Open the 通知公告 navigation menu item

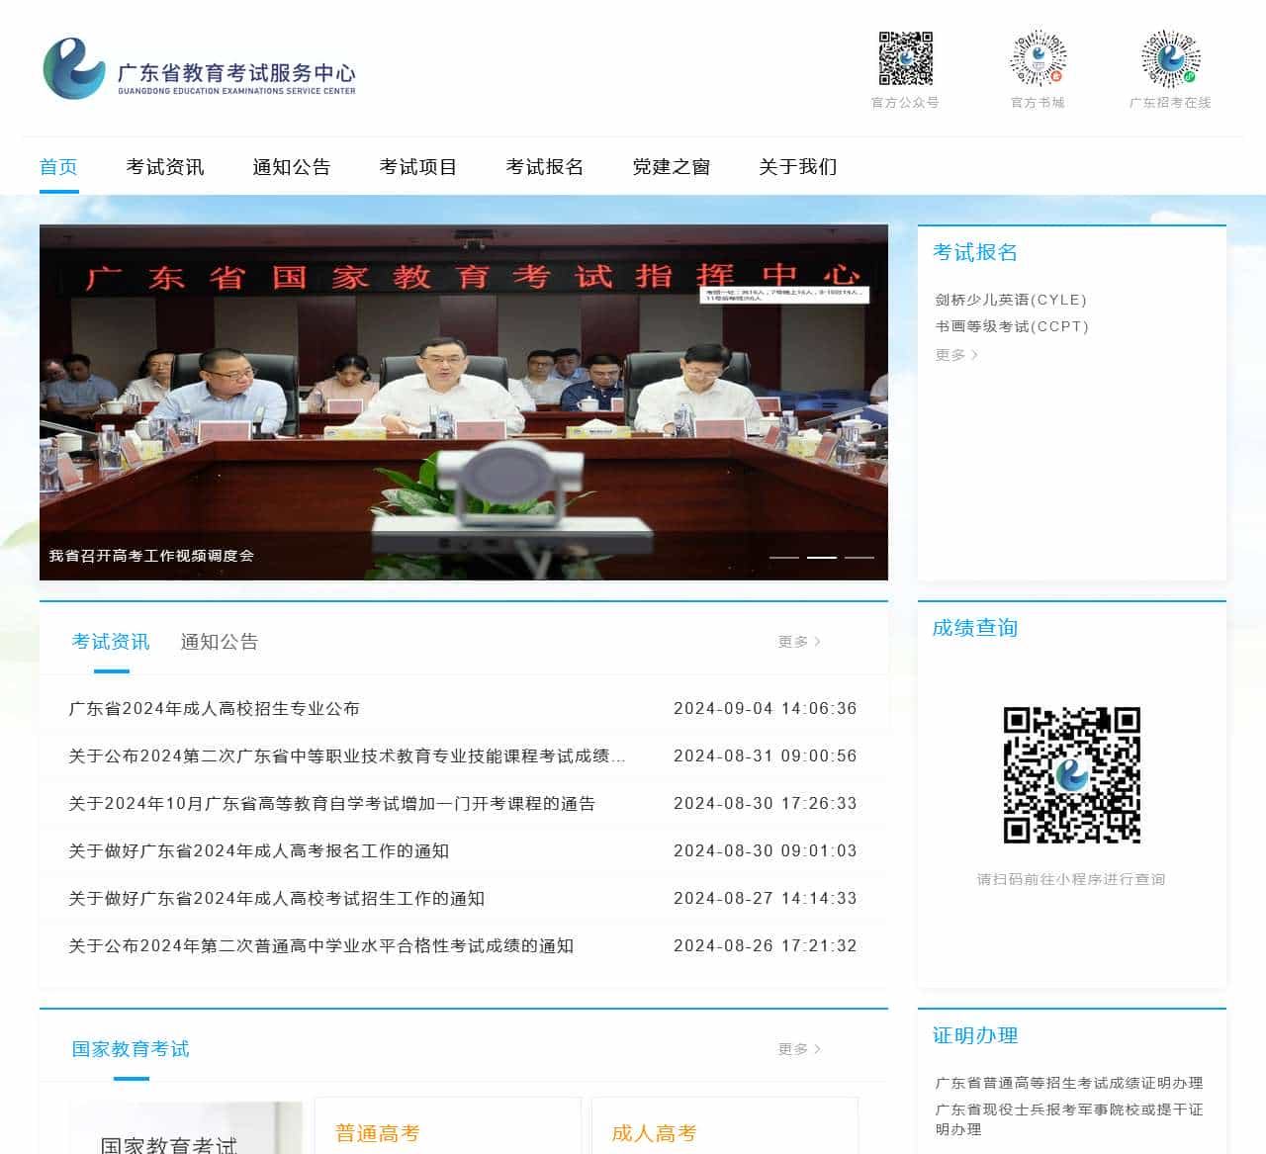point(292,166)
